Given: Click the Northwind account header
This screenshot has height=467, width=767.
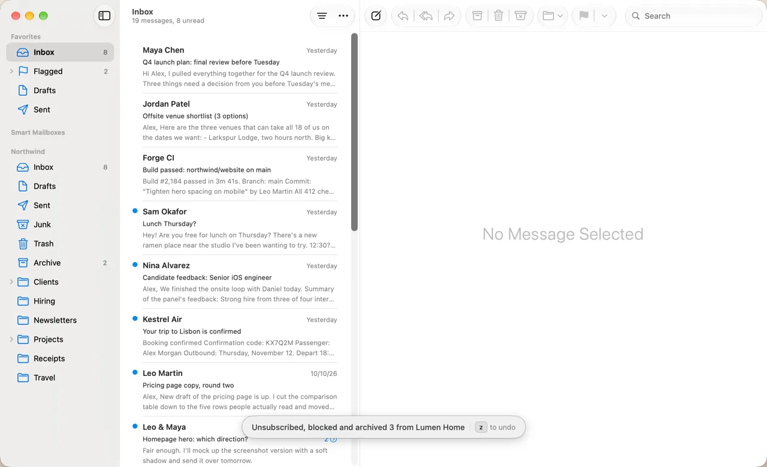Looking at the screenshot, I should (28, 151).
